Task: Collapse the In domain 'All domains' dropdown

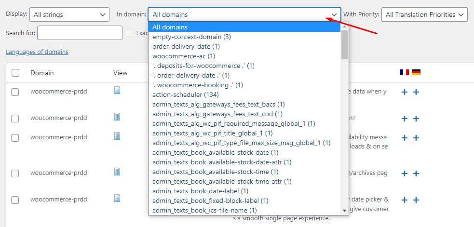Action: [244, 15]
